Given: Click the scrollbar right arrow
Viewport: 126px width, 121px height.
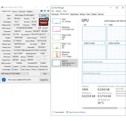Looking at the screenshot, I should click(x=125, y=108).
